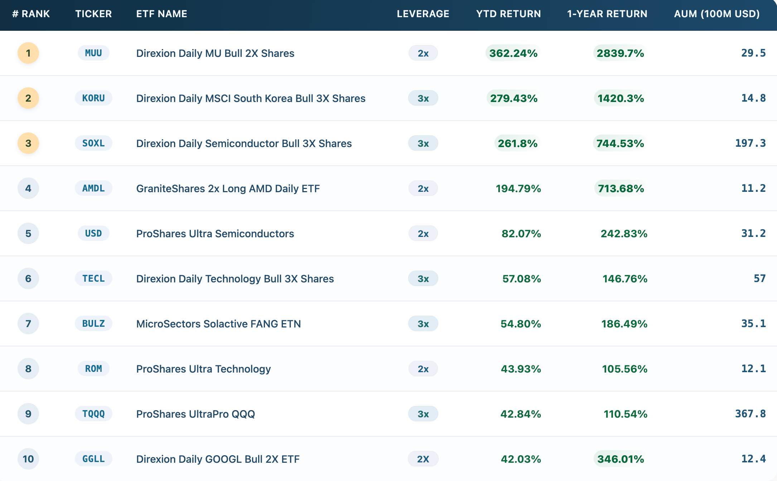This screenshot has height=481, width=777.
Task: Click the 3x leverage pill for KORU
Action: (423, 98)
